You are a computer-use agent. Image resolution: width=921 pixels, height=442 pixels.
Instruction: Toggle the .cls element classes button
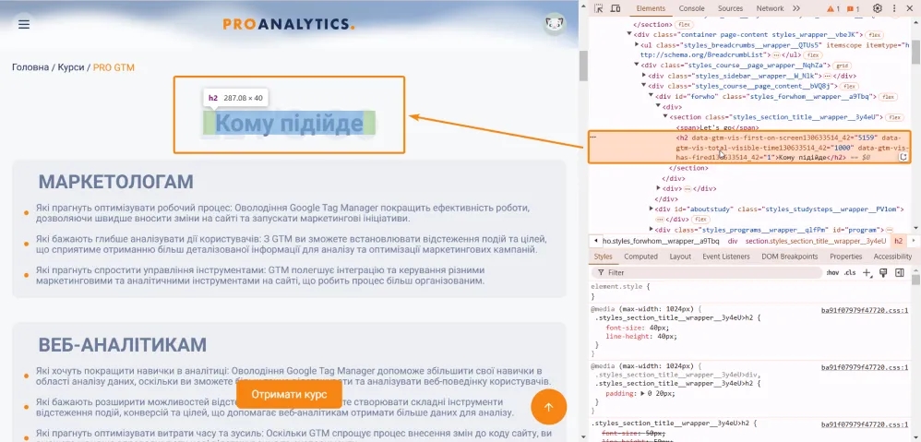click(x=849, y=273)
